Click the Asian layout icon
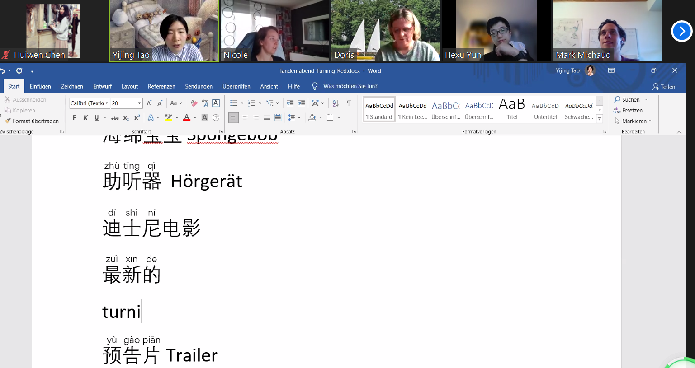695x368 pixels. [315, 103]
